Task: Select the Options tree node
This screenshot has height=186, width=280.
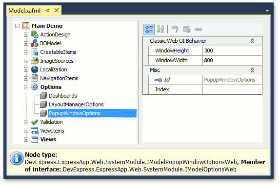Action: (51, 87)
